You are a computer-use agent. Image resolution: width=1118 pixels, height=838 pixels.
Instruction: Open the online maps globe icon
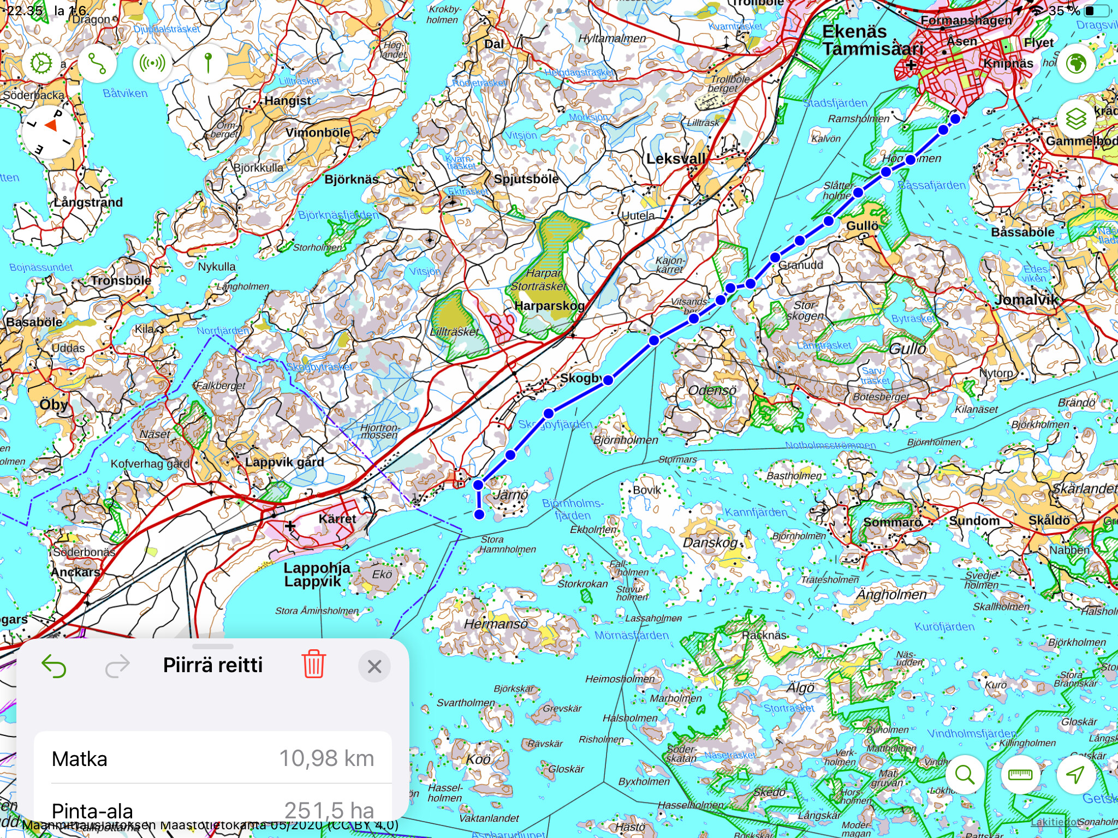[x=1076, y=64]
